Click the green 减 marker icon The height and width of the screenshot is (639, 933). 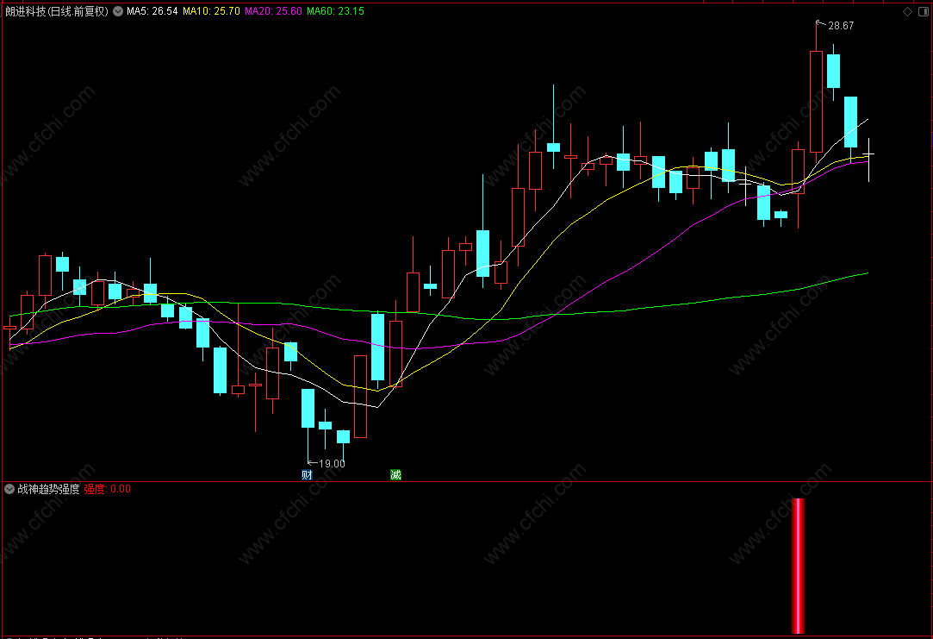(395, 474)
